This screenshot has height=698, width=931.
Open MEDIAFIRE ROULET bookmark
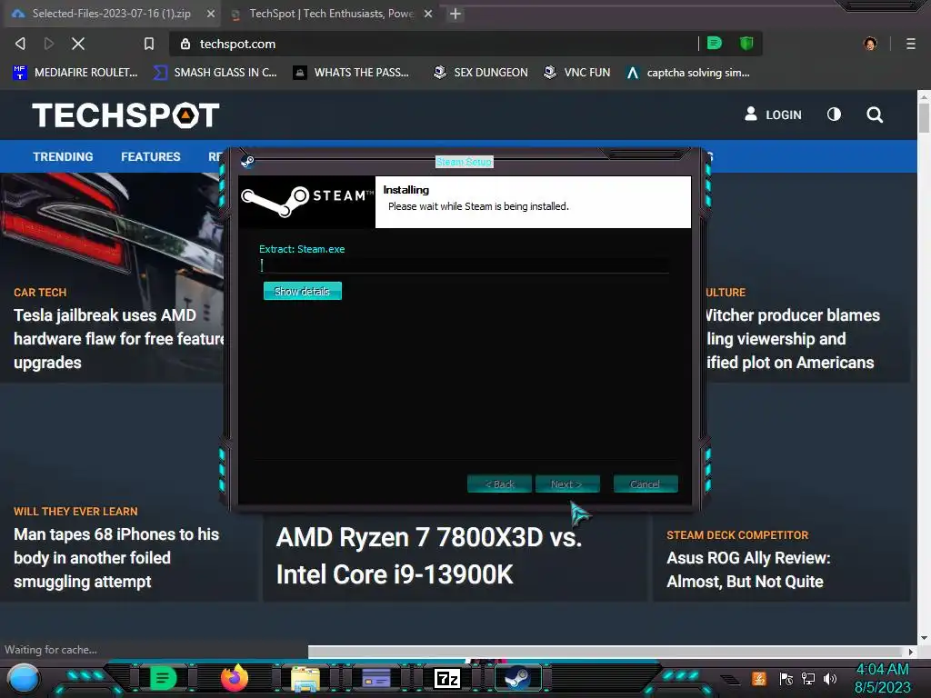point(75,73)
